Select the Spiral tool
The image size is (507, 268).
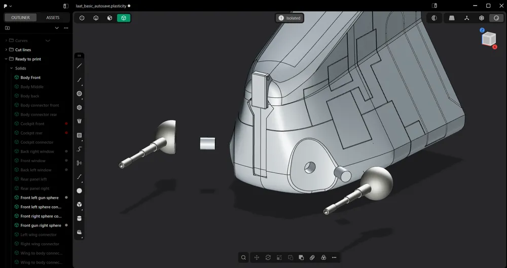click(79, 121)
